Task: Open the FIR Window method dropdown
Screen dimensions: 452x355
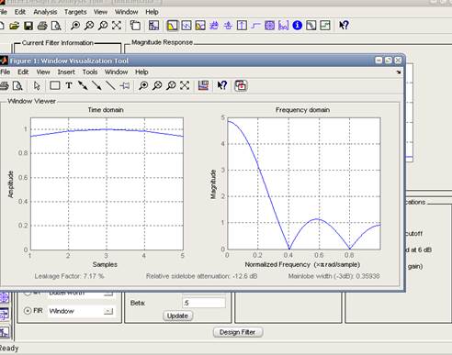Action: point(108,311)
